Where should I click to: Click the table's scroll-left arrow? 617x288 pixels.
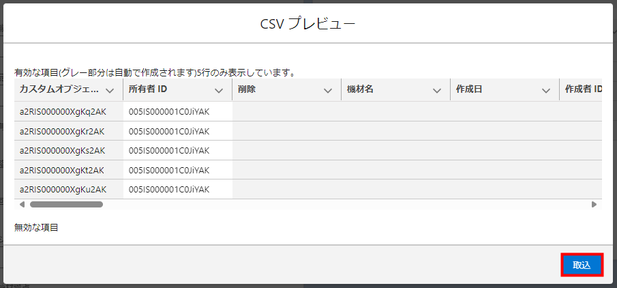click(22, 204)
